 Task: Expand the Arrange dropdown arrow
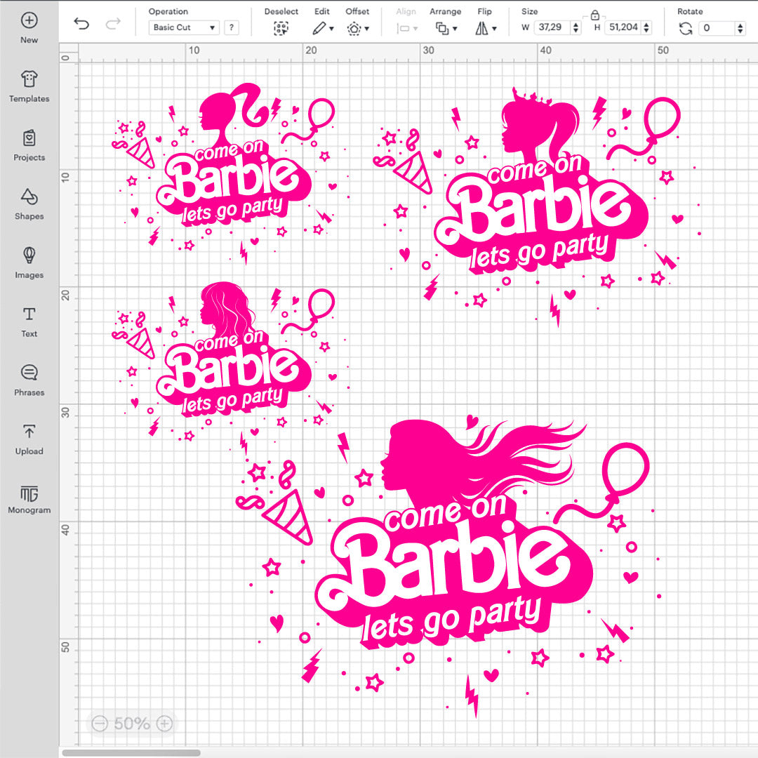[x=455, y=29]
